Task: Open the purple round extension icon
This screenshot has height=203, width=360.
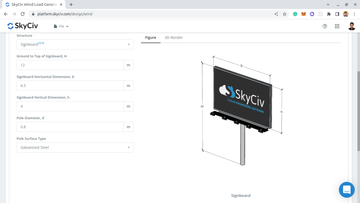Action: click(x=312, y=14)
